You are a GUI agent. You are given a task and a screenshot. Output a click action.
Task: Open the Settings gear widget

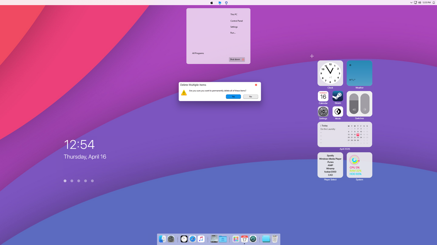coord(323,112)
